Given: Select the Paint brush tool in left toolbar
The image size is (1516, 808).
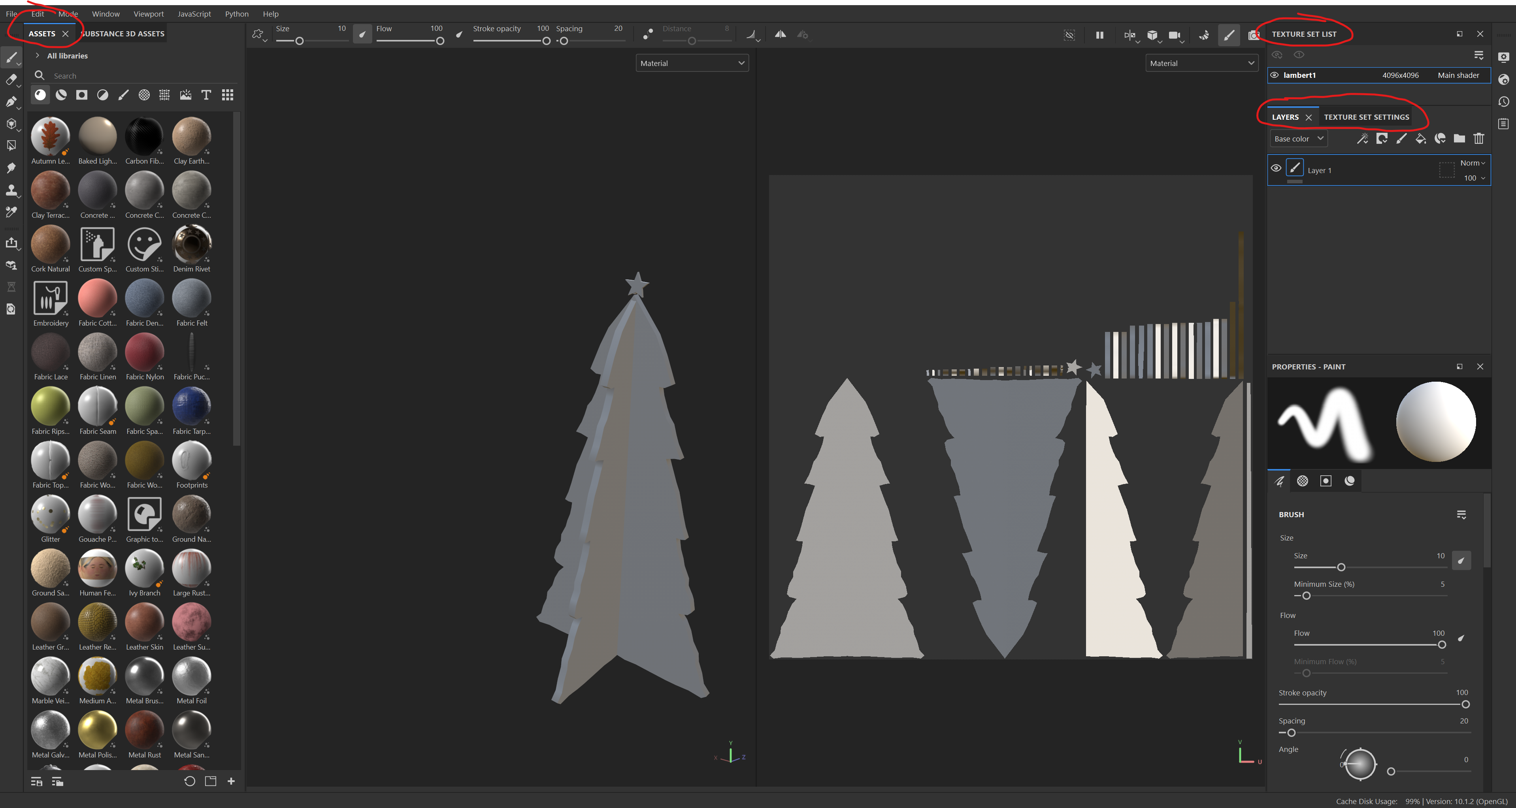Looking at the screenshot, I should tap(11, 58).
